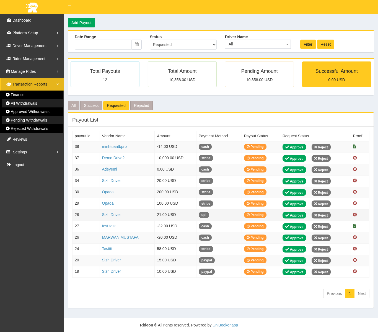Click the Rideon logo in header
Viewport: 378px width, 332px height.
point(32,7)
